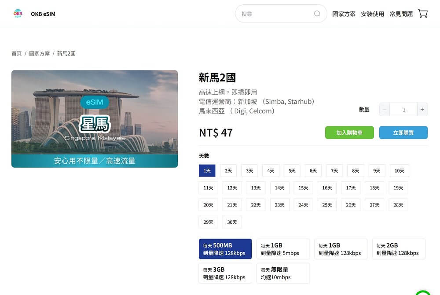Select the 9天 duration option
The width and height of the screenshot is (440, 295).
[x=377, y=171]
